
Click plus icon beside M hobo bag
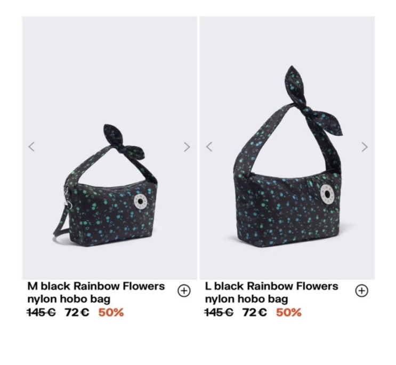pos(184,291)
